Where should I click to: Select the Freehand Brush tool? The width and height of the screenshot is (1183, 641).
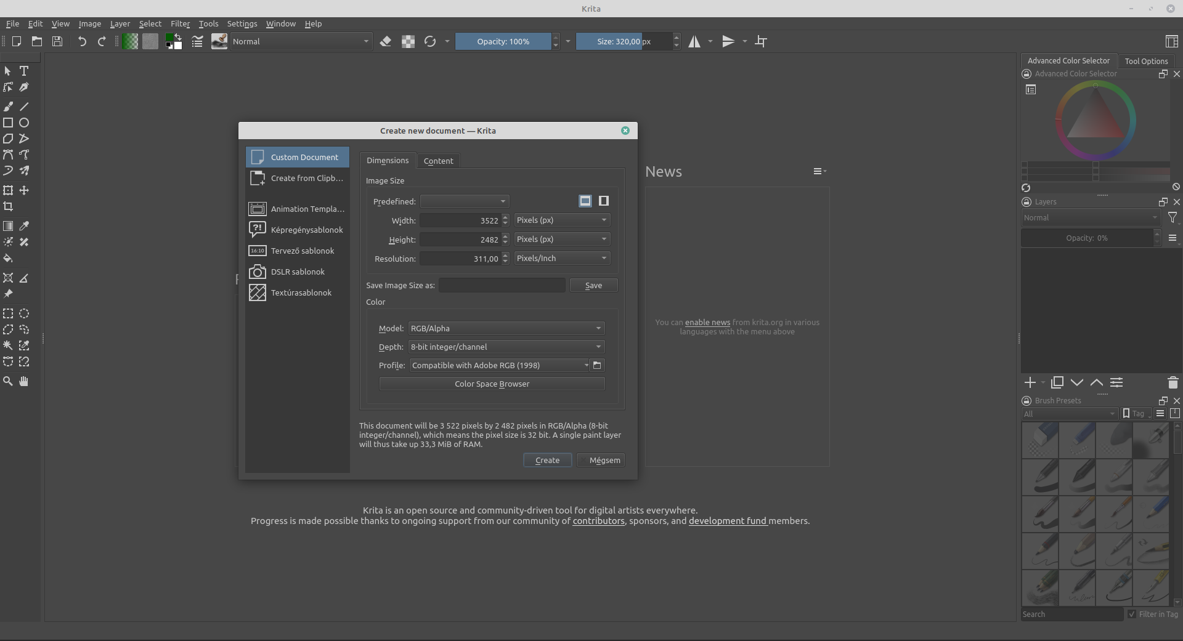(8, 107)
